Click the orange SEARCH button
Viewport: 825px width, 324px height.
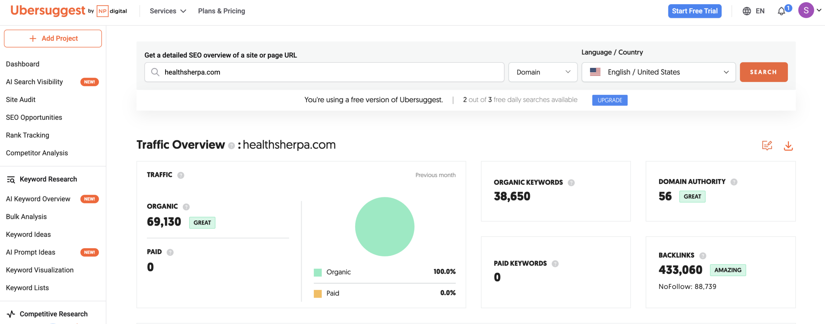pos(763,72)
